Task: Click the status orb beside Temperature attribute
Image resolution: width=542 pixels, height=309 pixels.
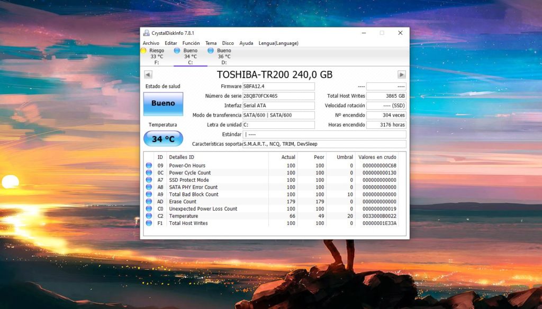Action: pyautogui.click(x=149, y=216)
